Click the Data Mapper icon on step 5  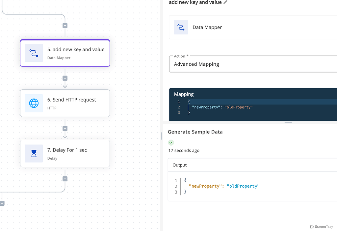coord(34,53)
